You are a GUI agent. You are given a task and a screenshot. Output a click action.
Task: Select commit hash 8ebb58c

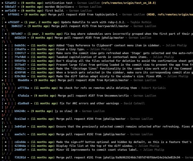[x=20, y=45]
